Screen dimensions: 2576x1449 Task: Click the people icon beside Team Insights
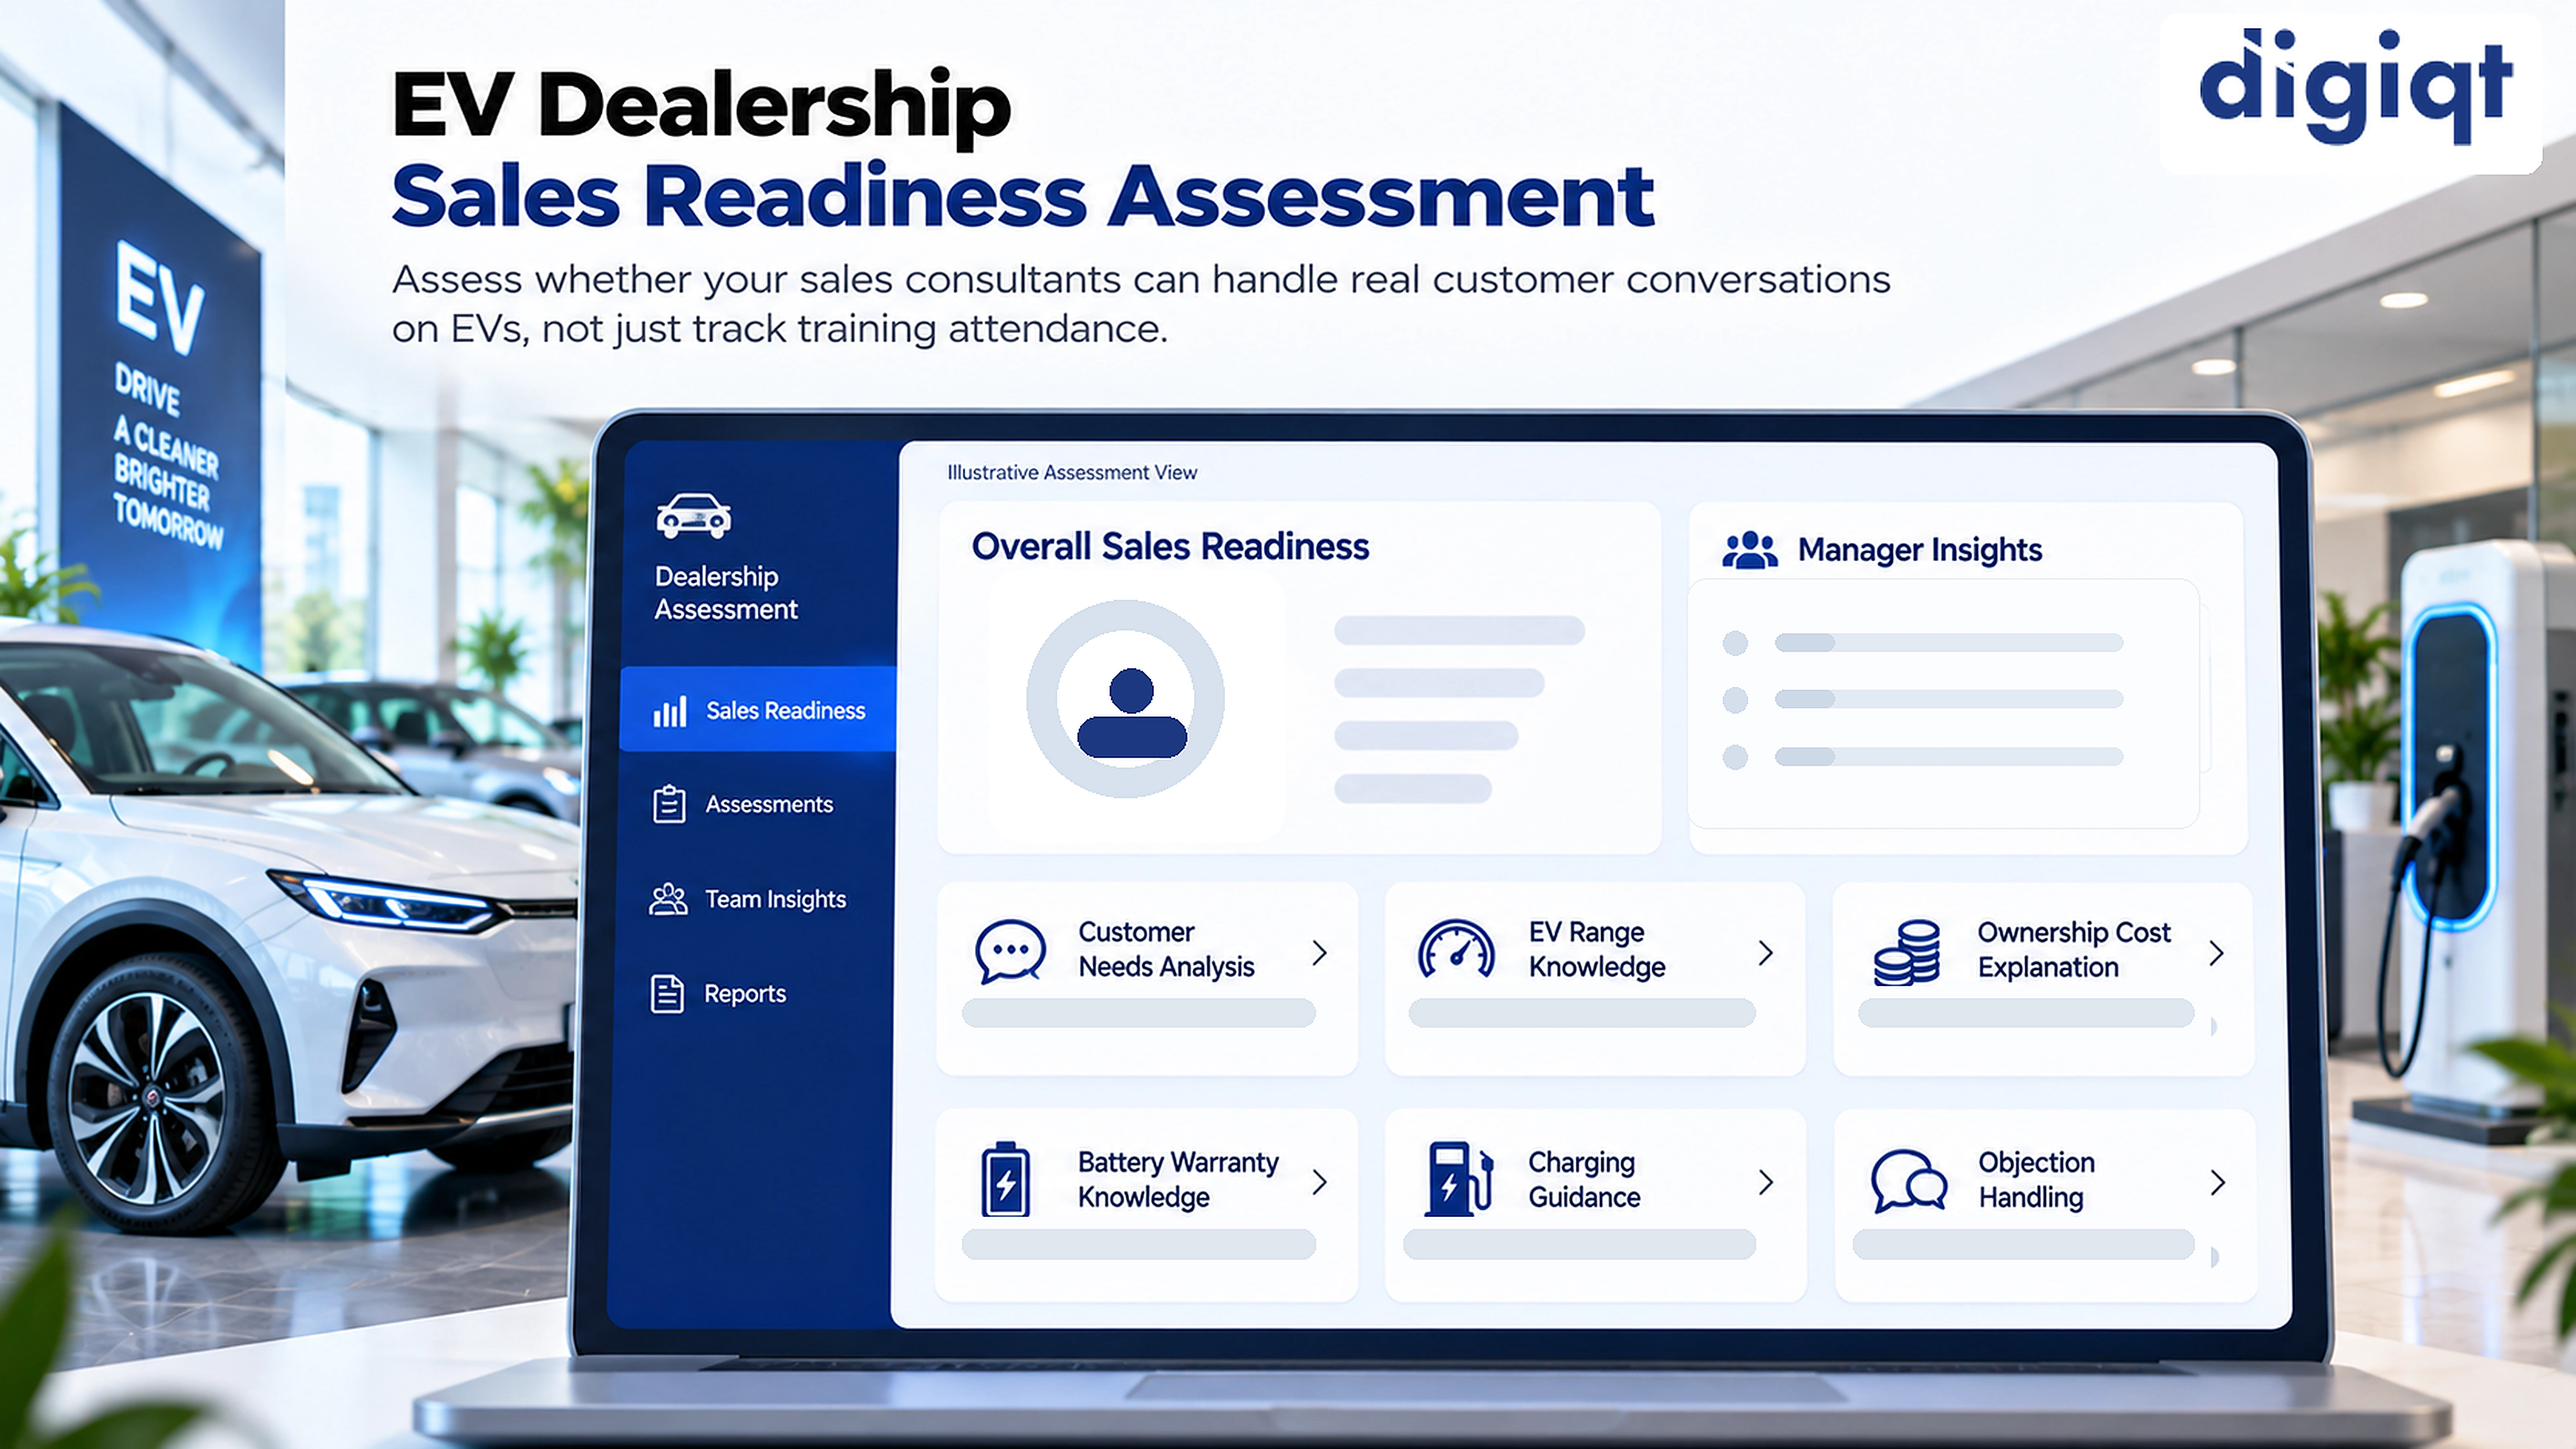coord(668,899)
